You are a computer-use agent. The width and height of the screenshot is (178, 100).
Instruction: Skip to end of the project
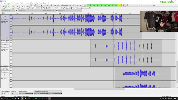click(22, 7)
